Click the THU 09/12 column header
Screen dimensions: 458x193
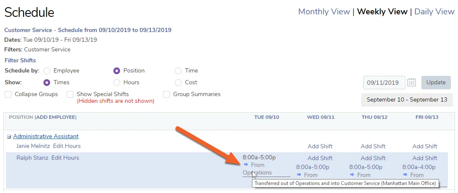click(374, 117)
